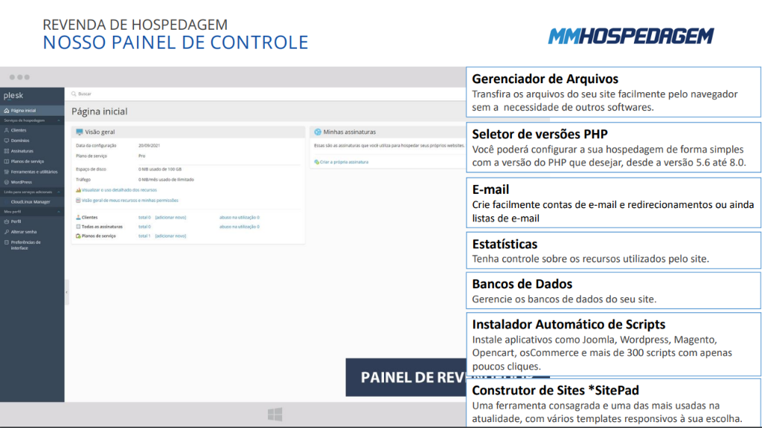Click the plesk logo
762x428 pixels.
pyautogui.click(x=13, y=96)
